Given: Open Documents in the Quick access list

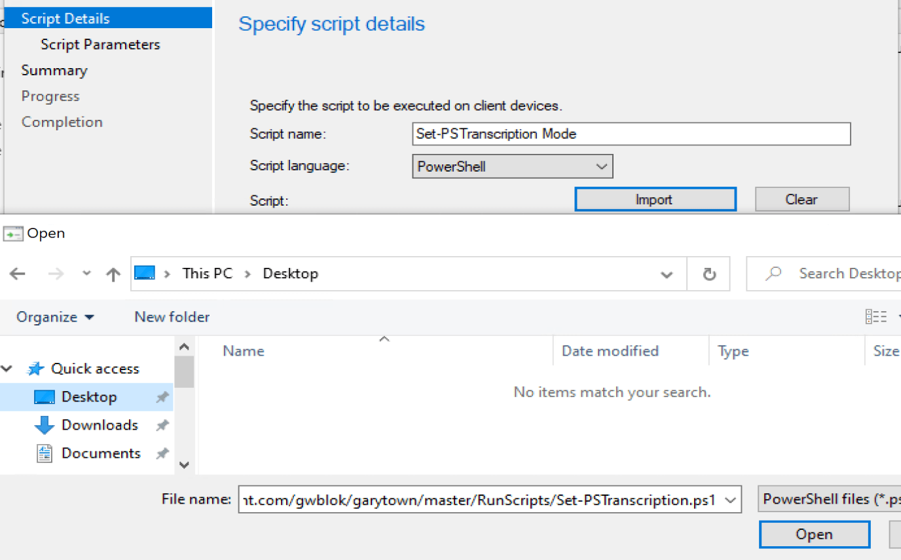Looking at the screenshot, I should coord(101,453).
